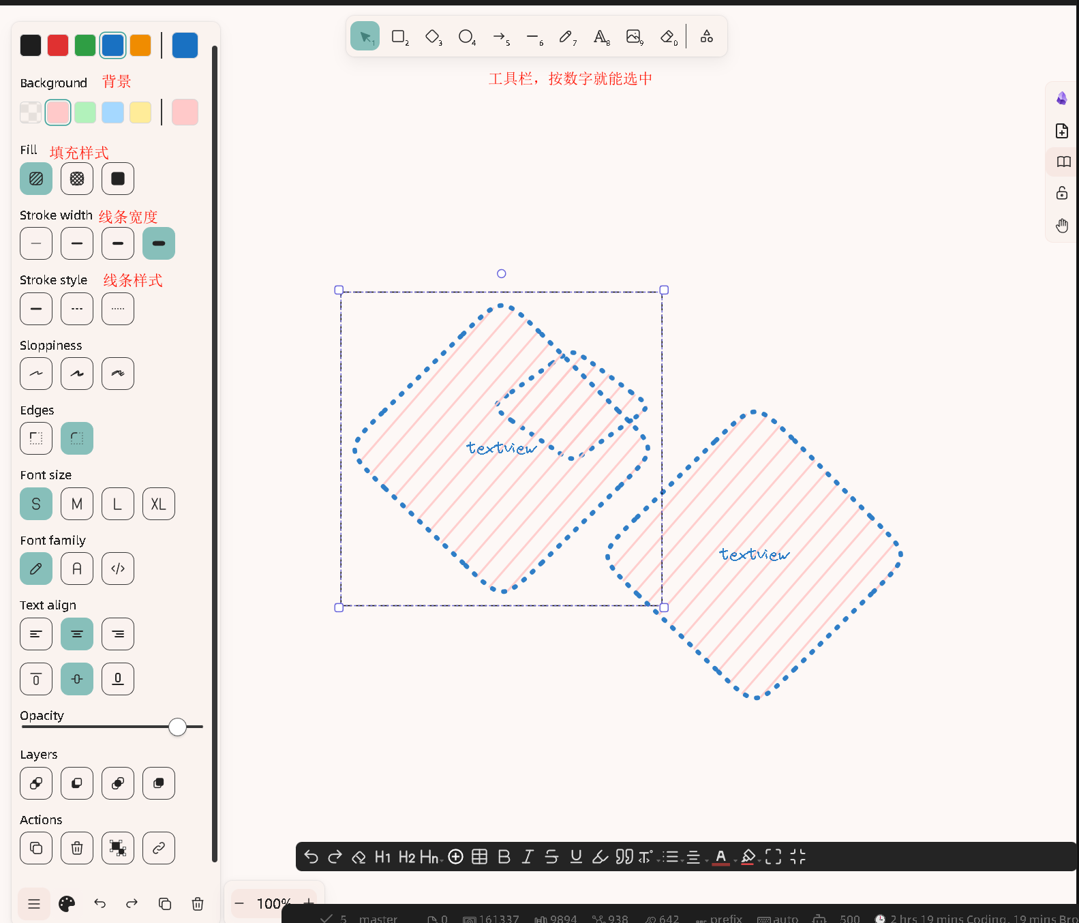Set stroke width to thinnest option
Image resolution: width=1079 pixels, height=923 pixels.
(x=36, y=243)
